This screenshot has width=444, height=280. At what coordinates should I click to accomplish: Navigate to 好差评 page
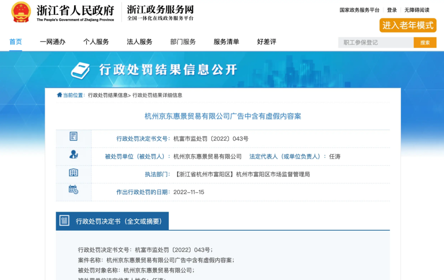tap(266, 42)
